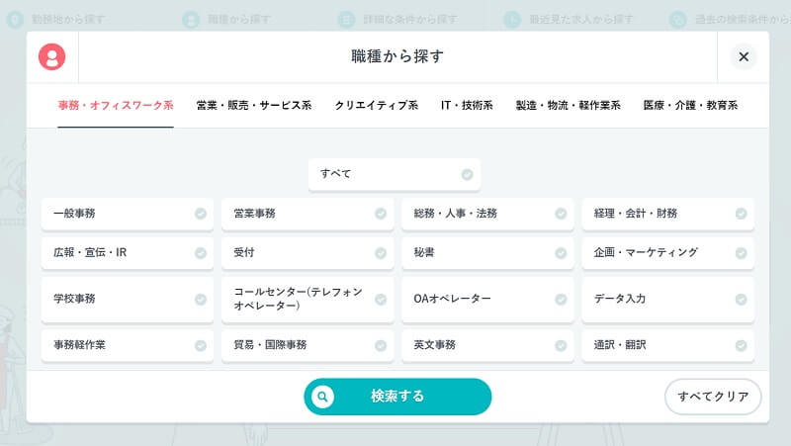
Task: Toggle the 受付 job type checkbox
Action: (x=307, y=253)
